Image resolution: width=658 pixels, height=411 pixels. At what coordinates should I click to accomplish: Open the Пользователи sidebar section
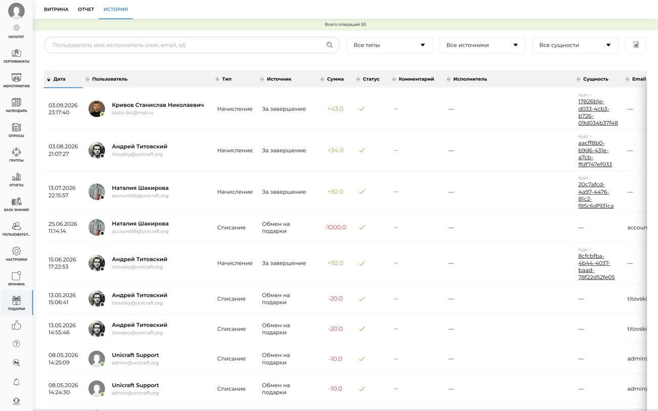coord(16,229)
